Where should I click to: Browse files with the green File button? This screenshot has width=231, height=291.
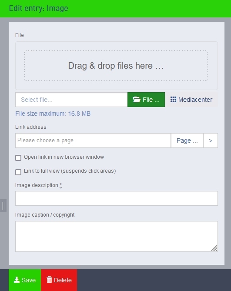(x=146, y=100)
